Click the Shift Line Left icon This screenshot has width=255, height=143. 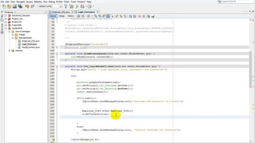tap(130, 16)
